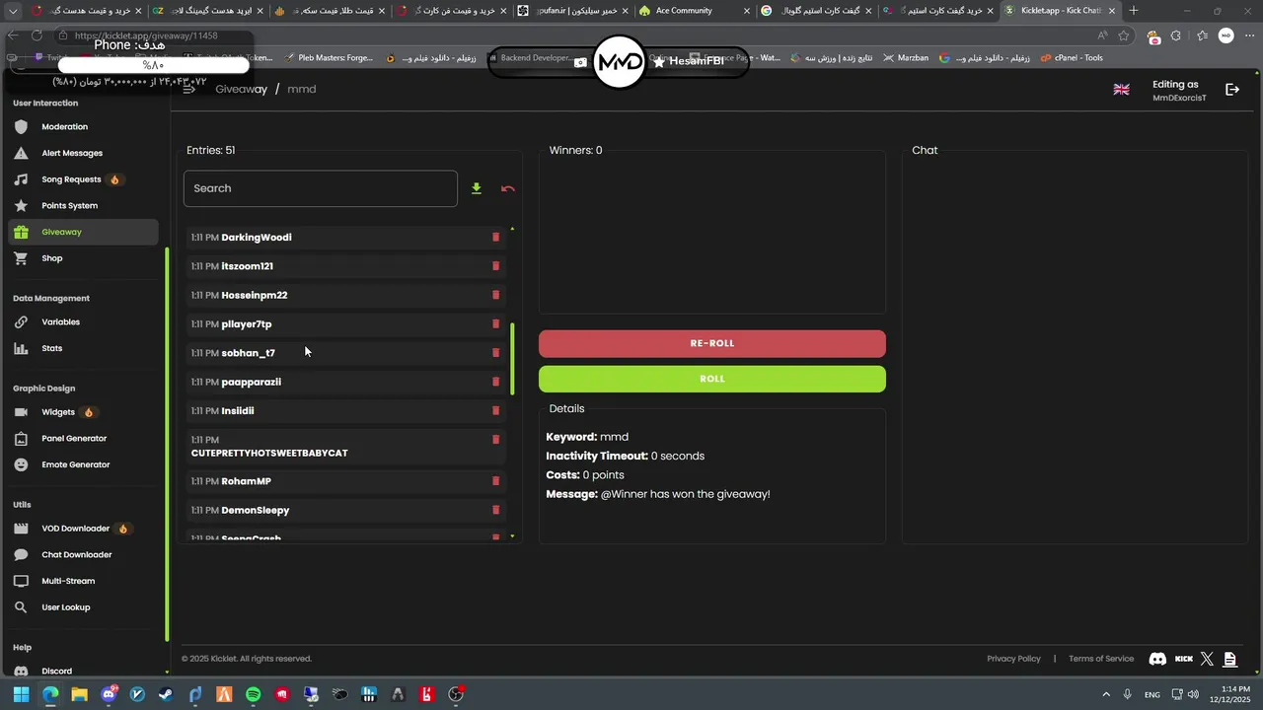This screenshot has width=1263, height=710.
Task: Log out using the exit icon
Action: pyautogui.click(x=1232, y=90)
